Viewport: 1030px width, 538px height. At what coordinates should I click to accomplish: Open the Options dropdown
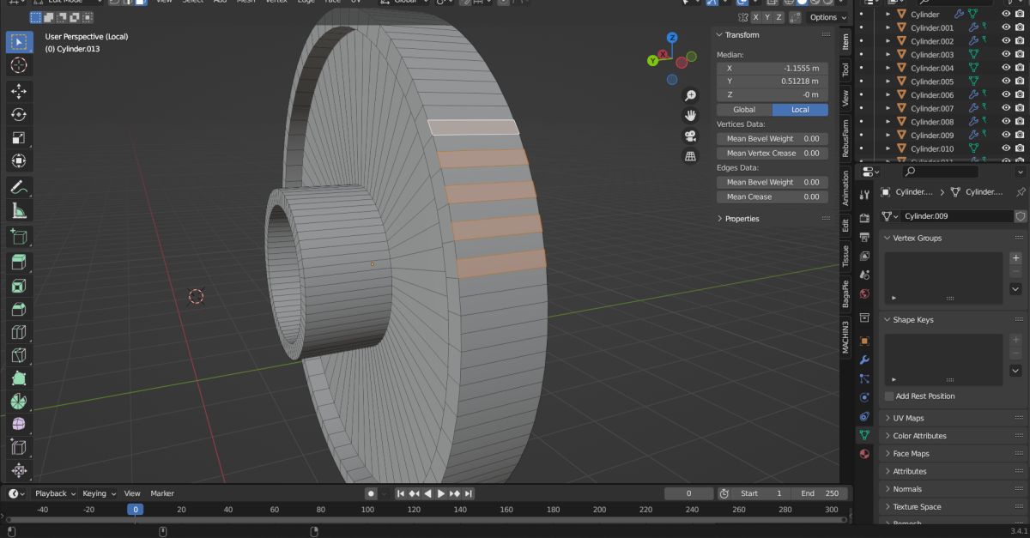click(x=827, y=17)
